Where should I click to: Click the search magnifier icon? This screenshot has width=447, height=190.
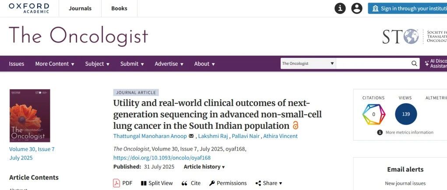coord(414,63)
